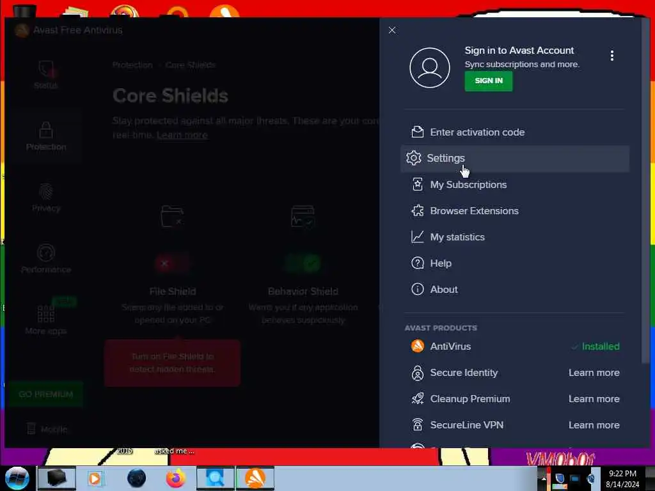
Task: Click the AntiVirus orange product icon
Action: coord(417,346)
